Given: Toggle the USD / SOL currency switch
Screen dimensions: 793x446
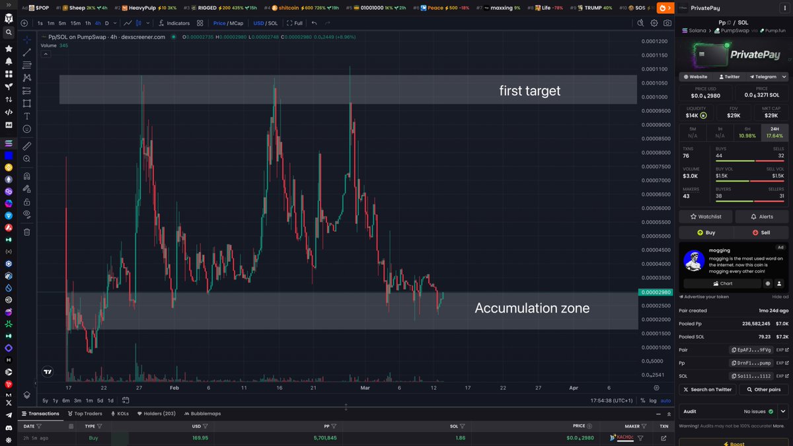Looking at the screenshot, I should click(266, 22).
